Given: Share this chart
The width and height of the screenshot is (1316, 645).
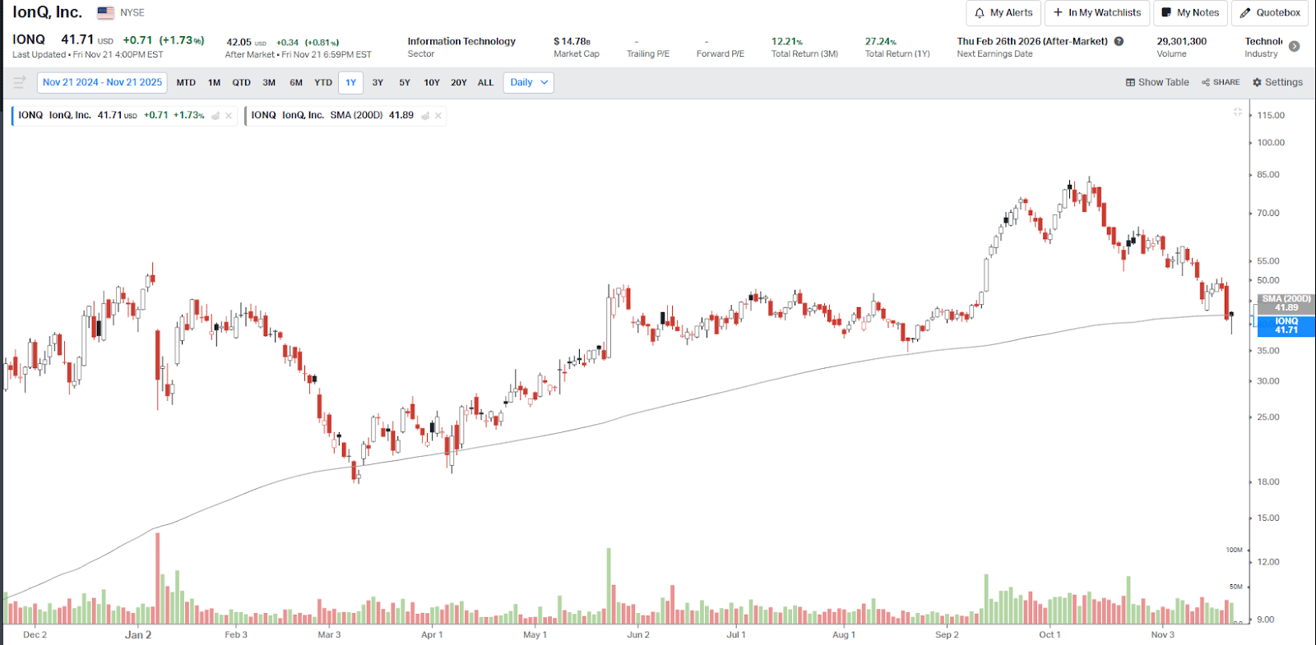Looking at the screenshot, I should coord(1221,82).
